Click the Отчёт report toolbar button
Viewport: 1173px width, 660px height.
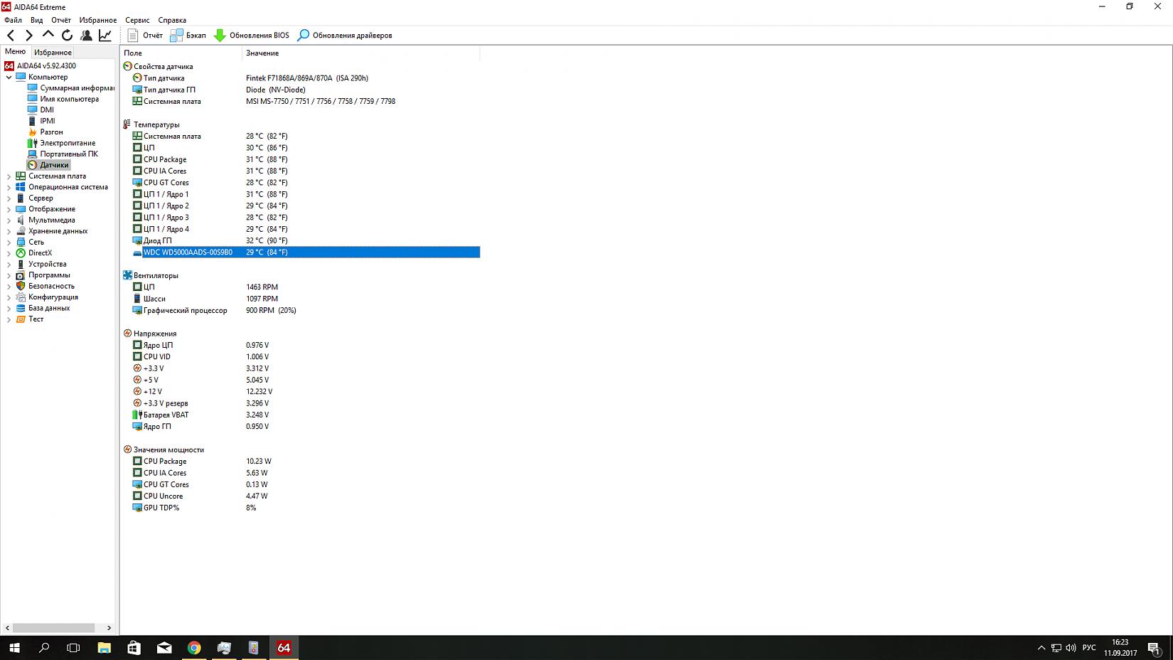(x=145, y=35)
